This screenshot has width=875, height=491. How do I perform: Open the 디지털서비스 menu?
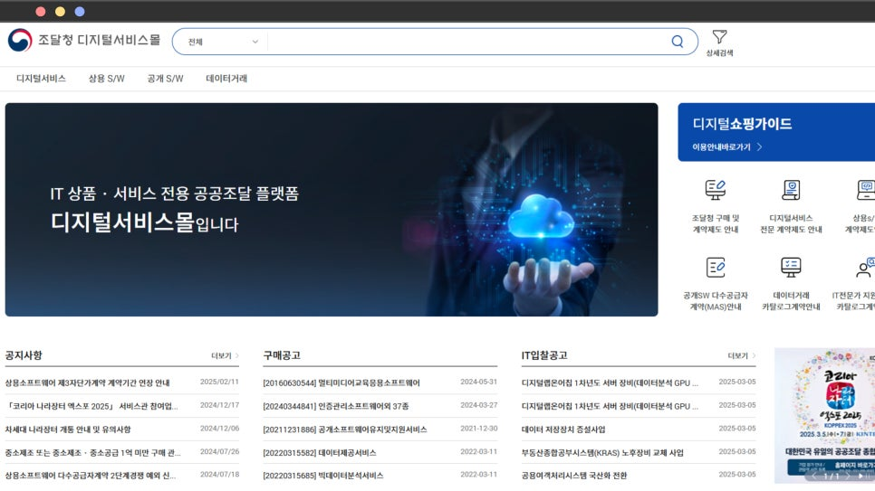41,79
